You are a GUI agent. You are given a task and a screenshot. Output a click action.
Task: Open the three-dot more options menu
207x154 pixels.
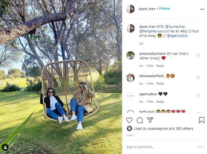[x=202, y=9]
